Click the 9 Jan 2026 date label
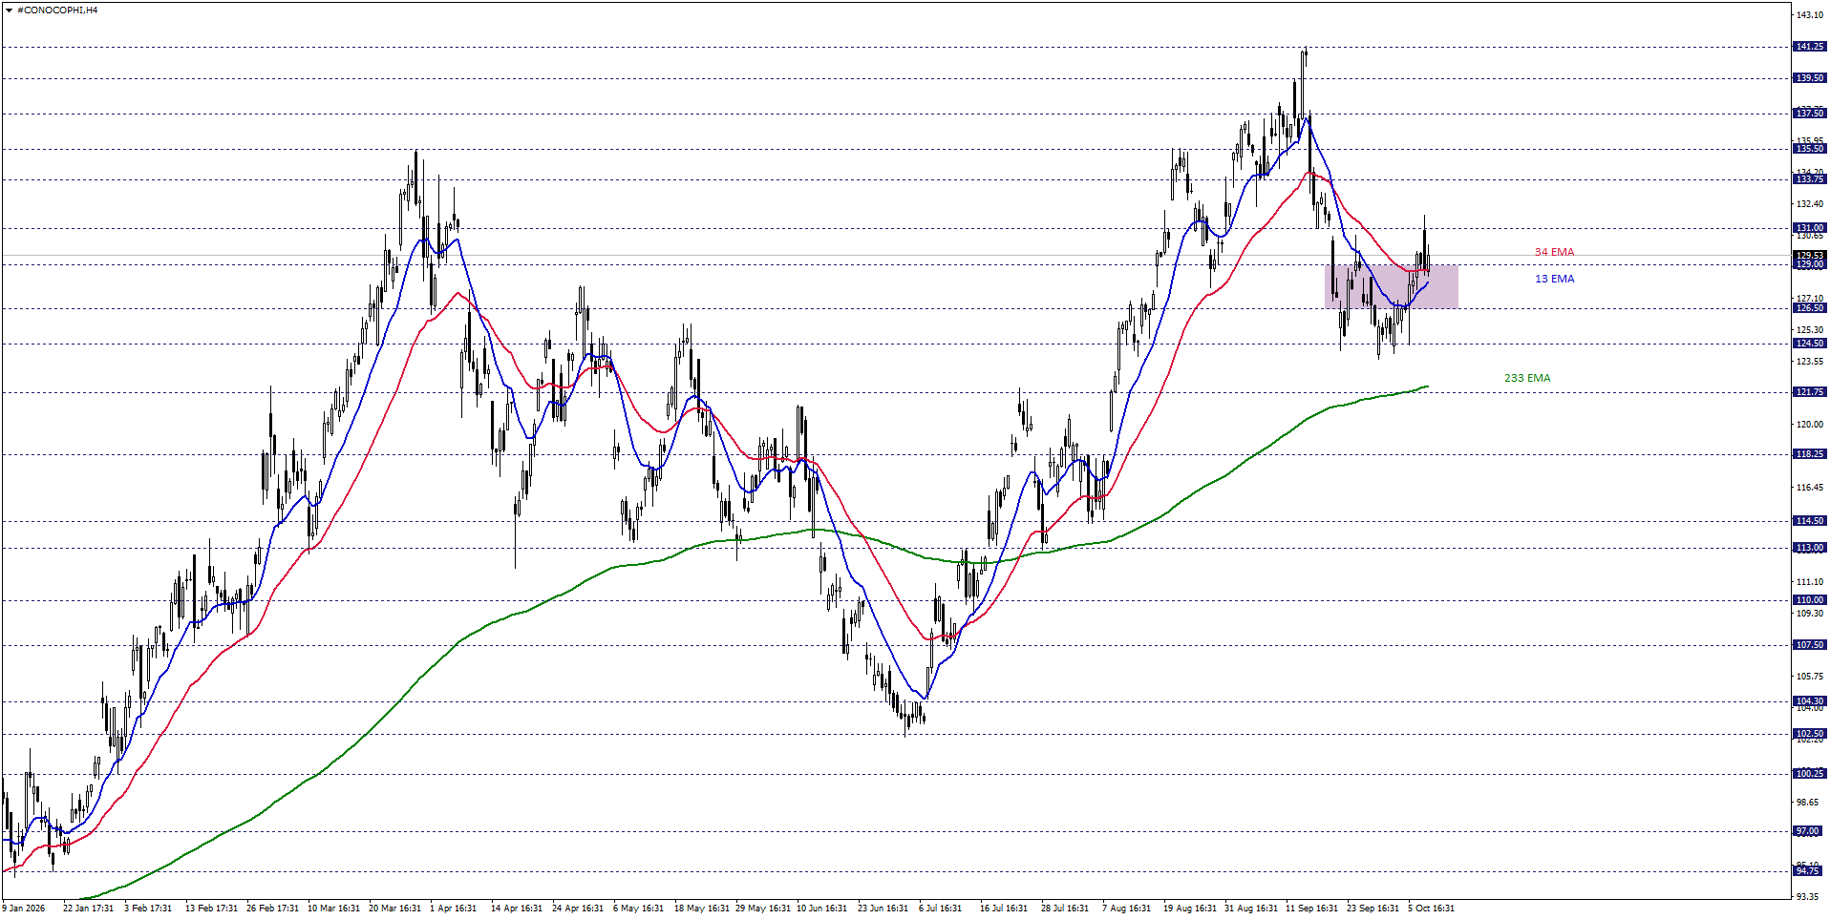 (24, 909)
